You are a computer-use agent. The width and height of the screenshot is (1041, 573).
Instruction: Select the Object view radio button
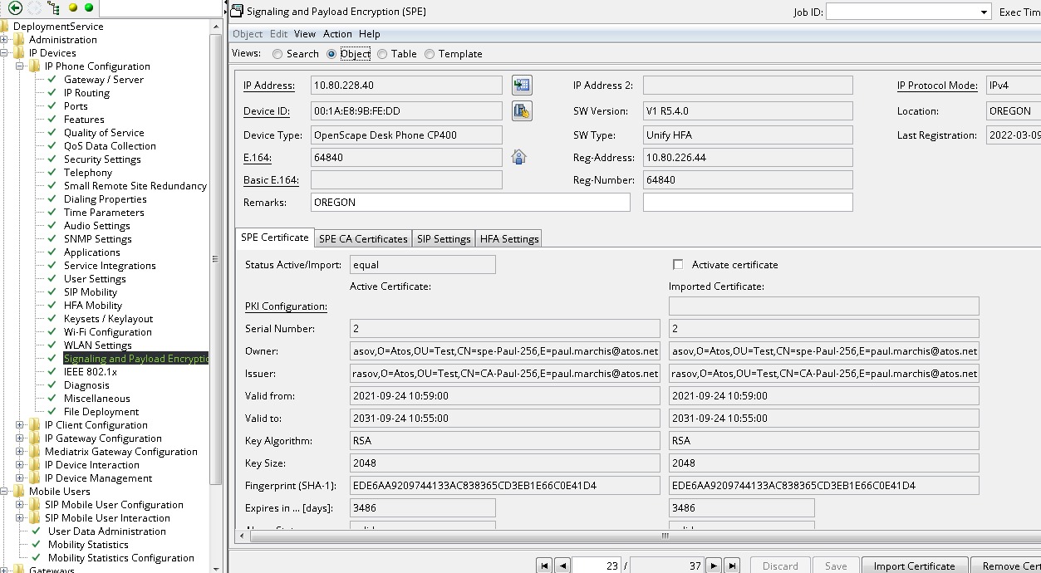(331, 54)
